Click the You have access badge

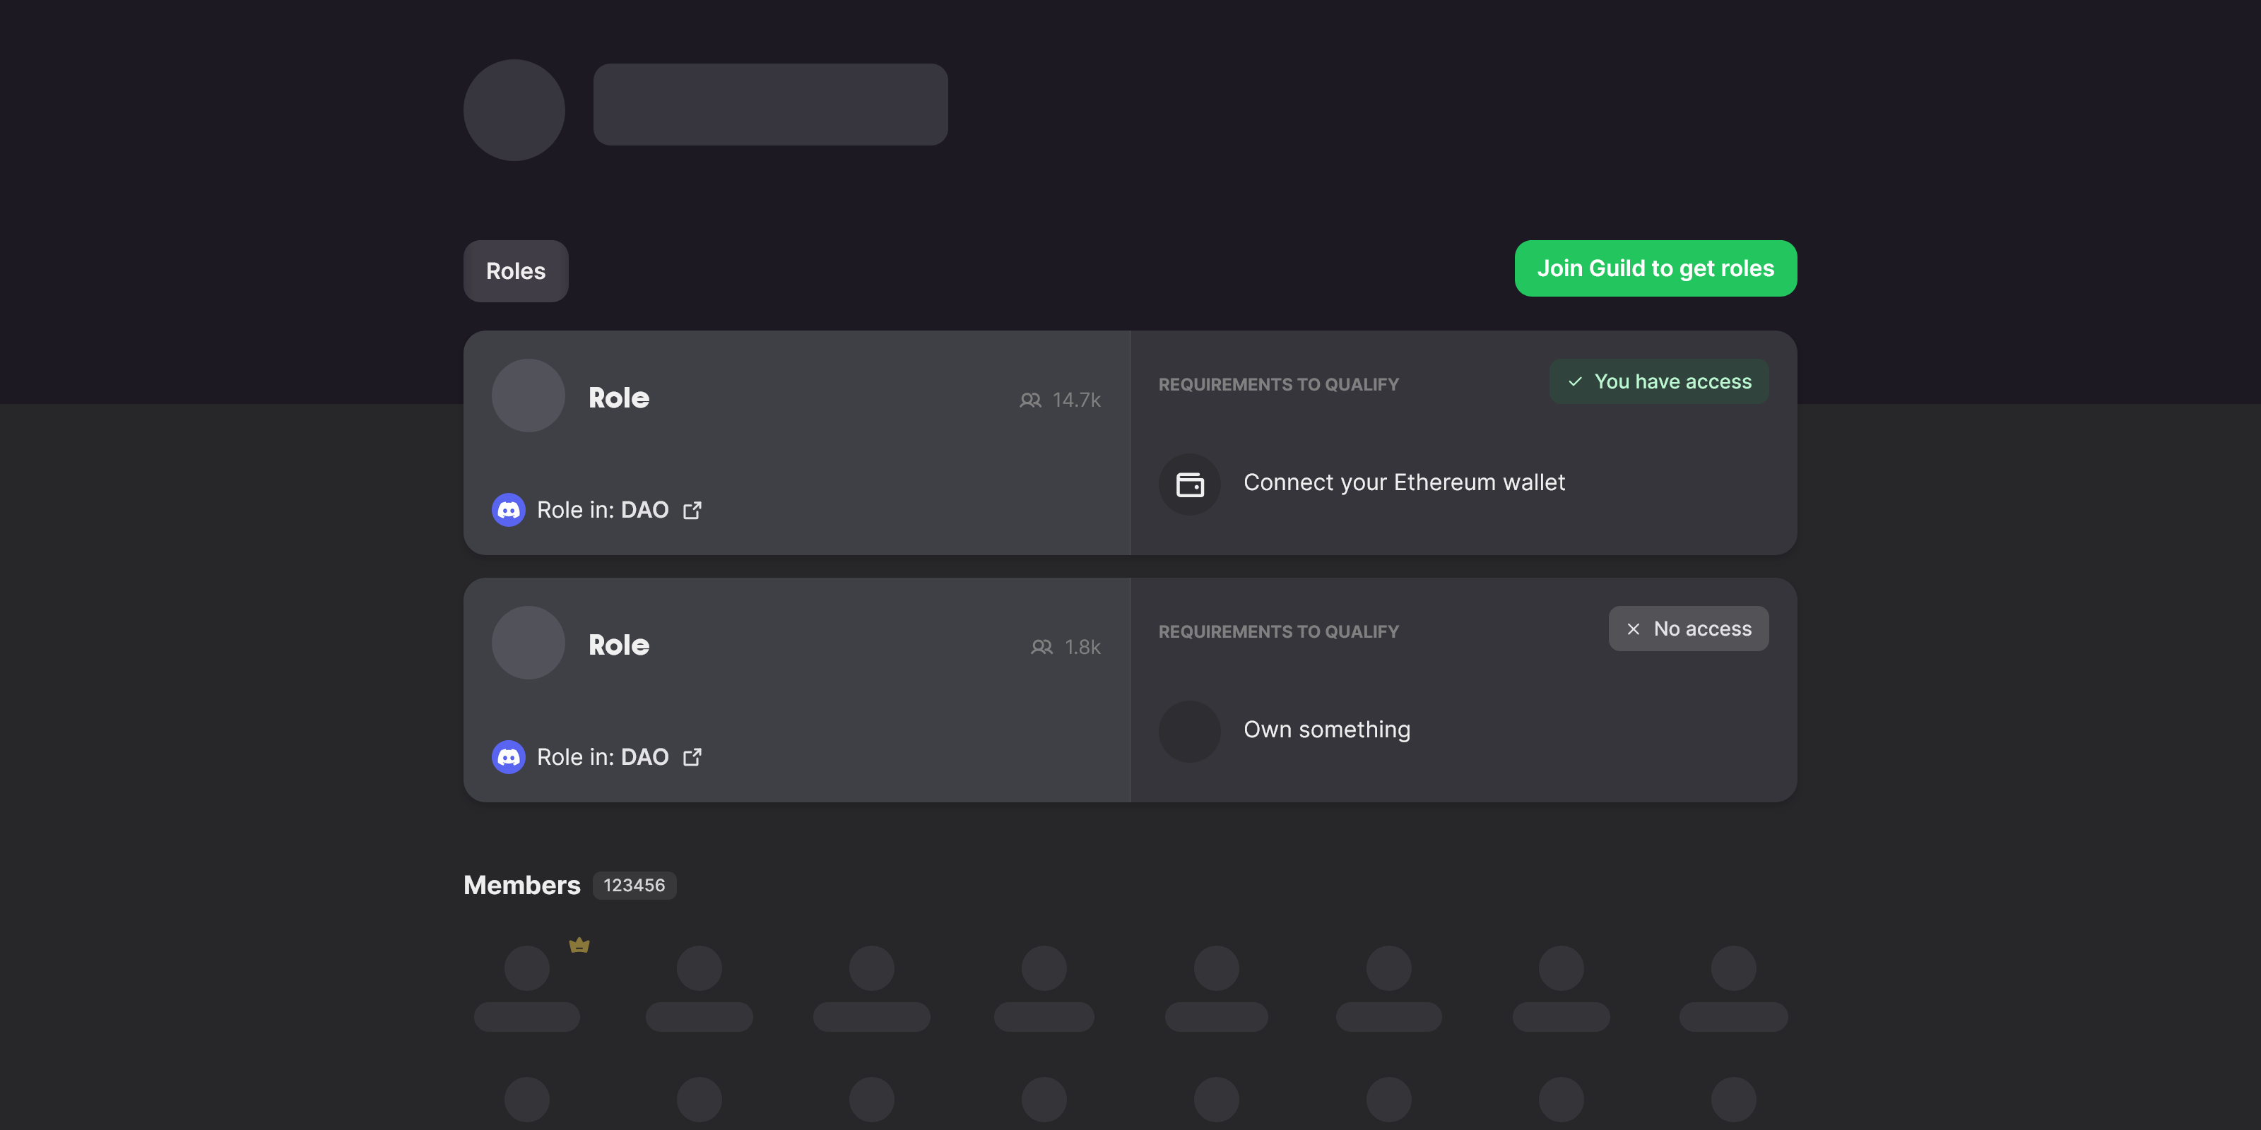click(x=1658, y=381)
